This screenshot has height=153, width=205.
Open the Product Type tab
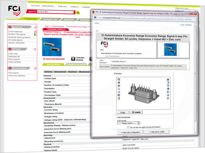[x=31, y=19]
